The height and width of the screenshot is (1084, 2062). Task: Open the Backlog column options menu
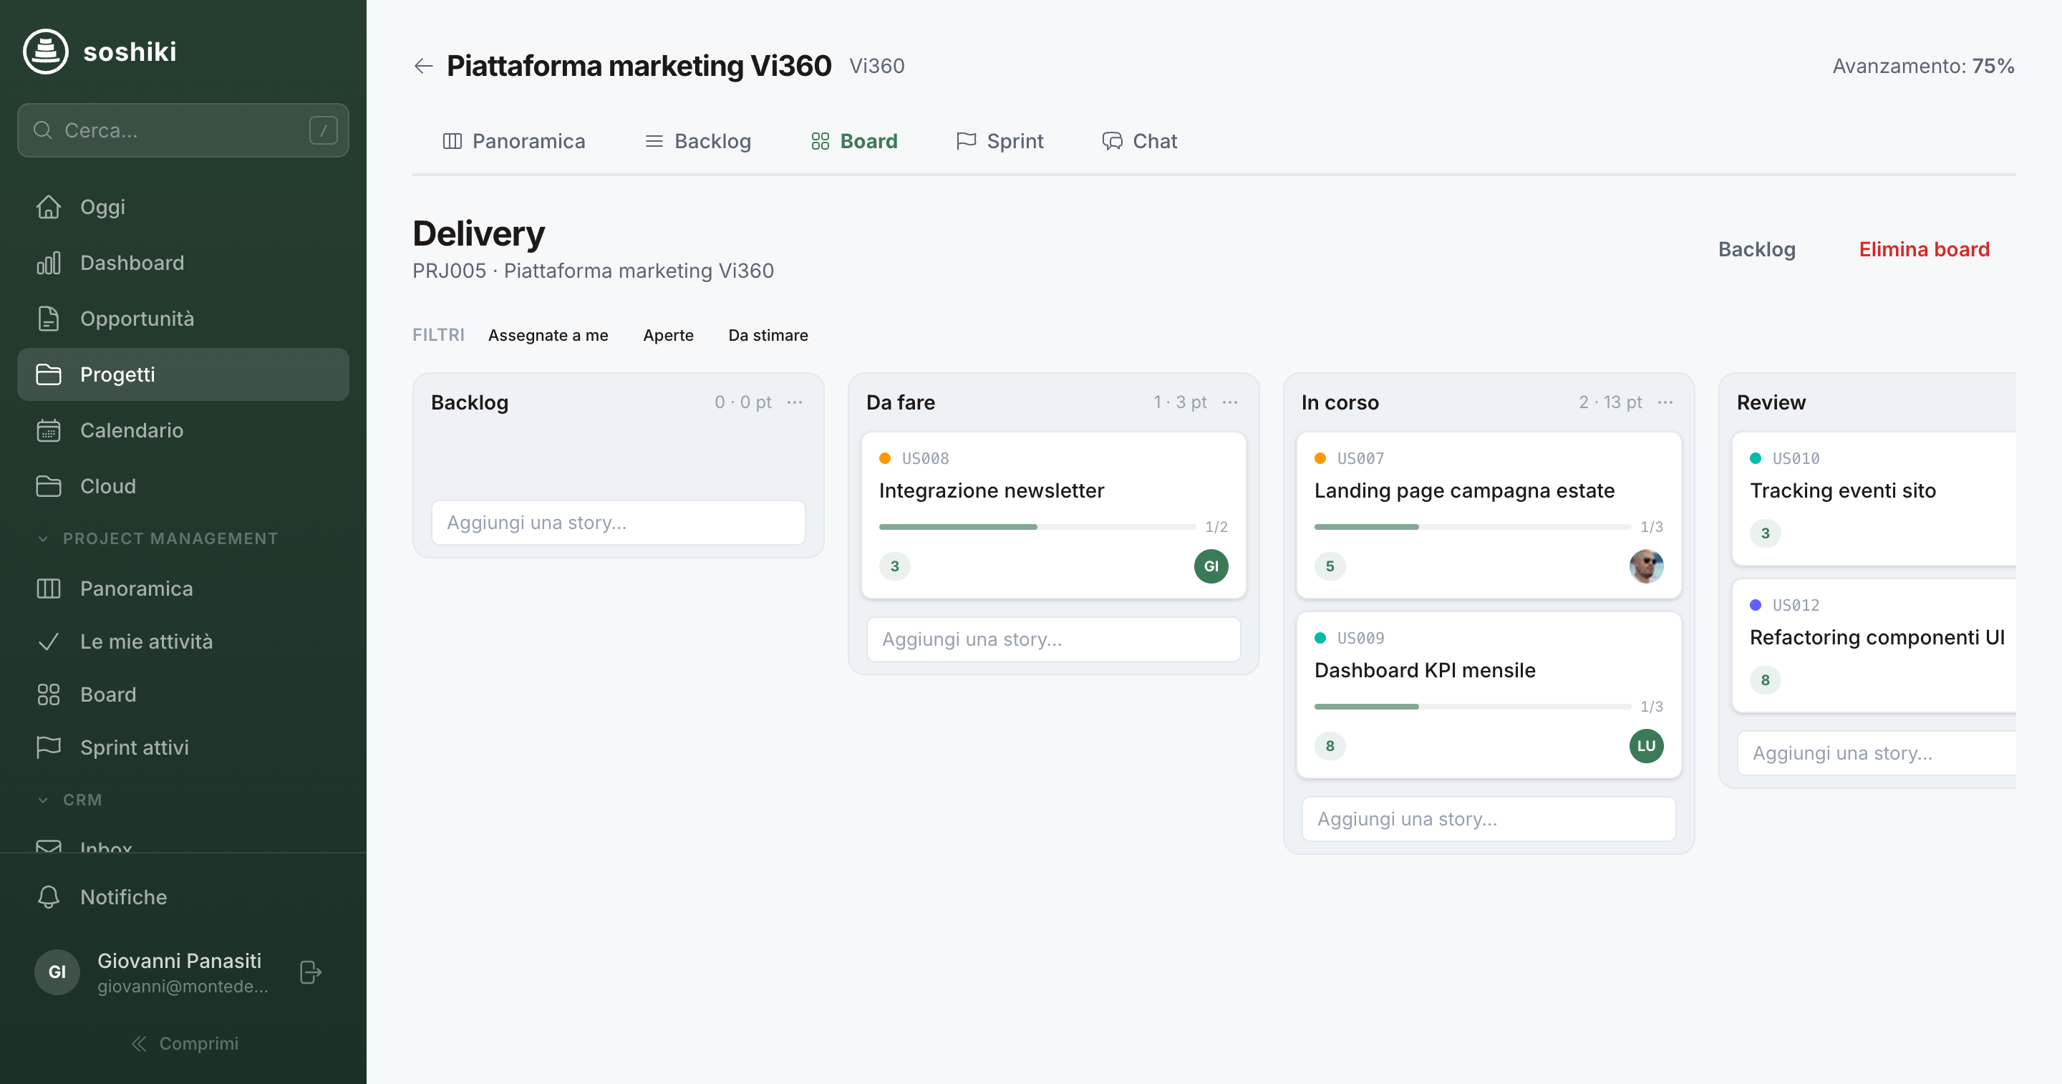[794, 402]
